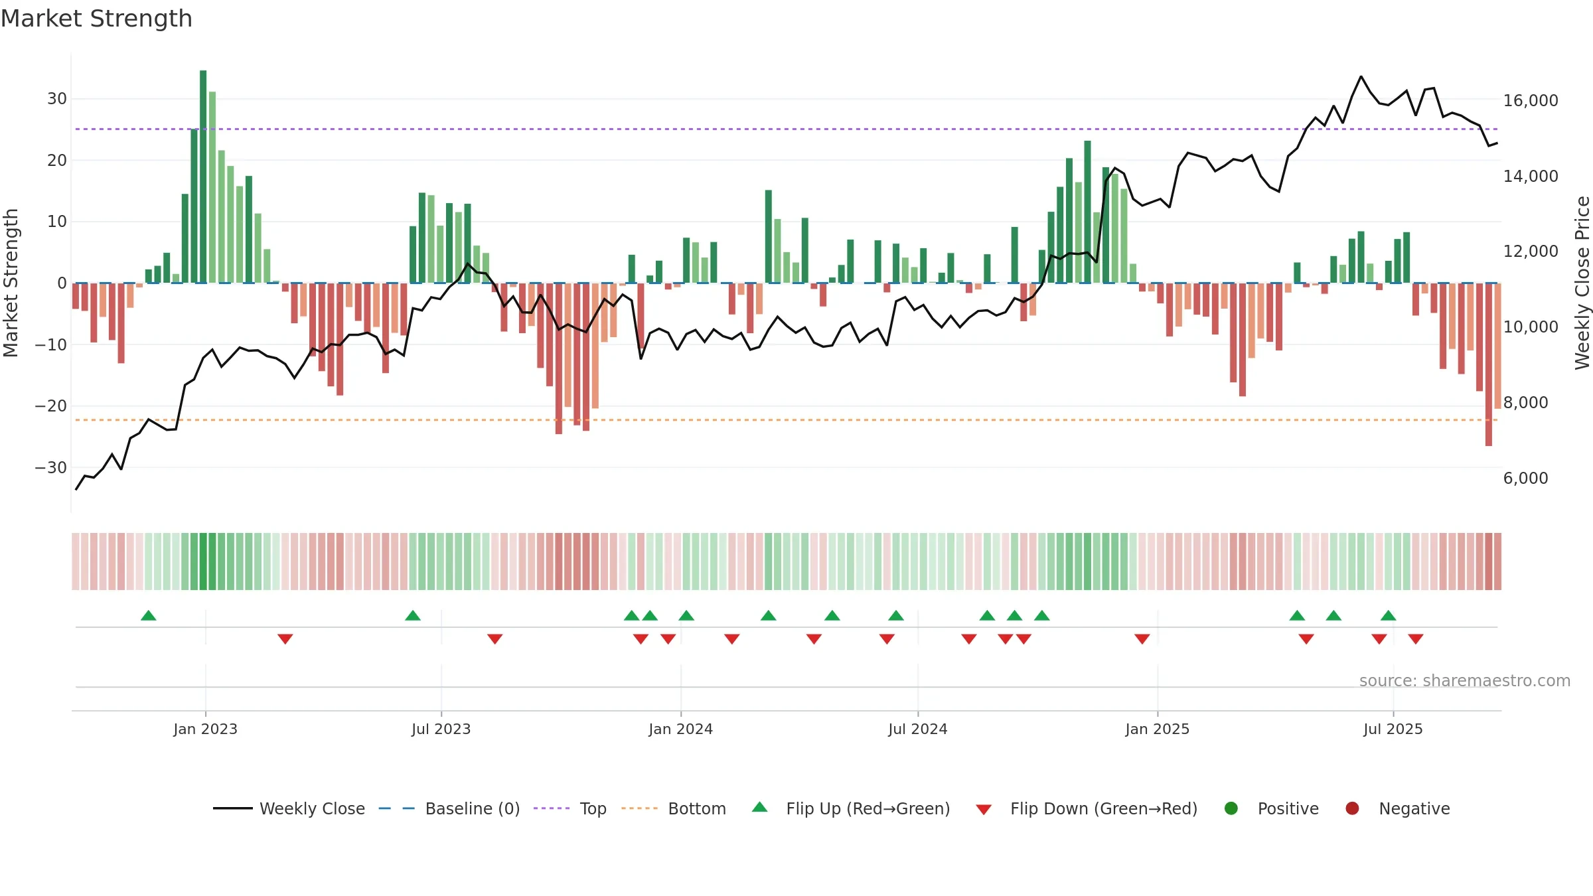This screenshot has width=1593, height=896.
Task: Click the Jul 2025 axis label
Action: pos(1393,729)
